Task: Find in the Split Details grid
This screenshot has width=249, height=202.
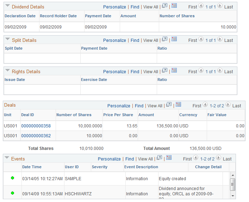Action: click(x=135, y=40)
